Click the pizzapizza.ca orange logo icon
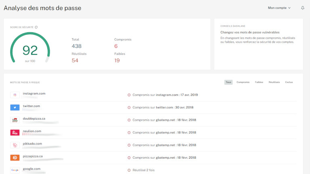 [x=15, y=157]
